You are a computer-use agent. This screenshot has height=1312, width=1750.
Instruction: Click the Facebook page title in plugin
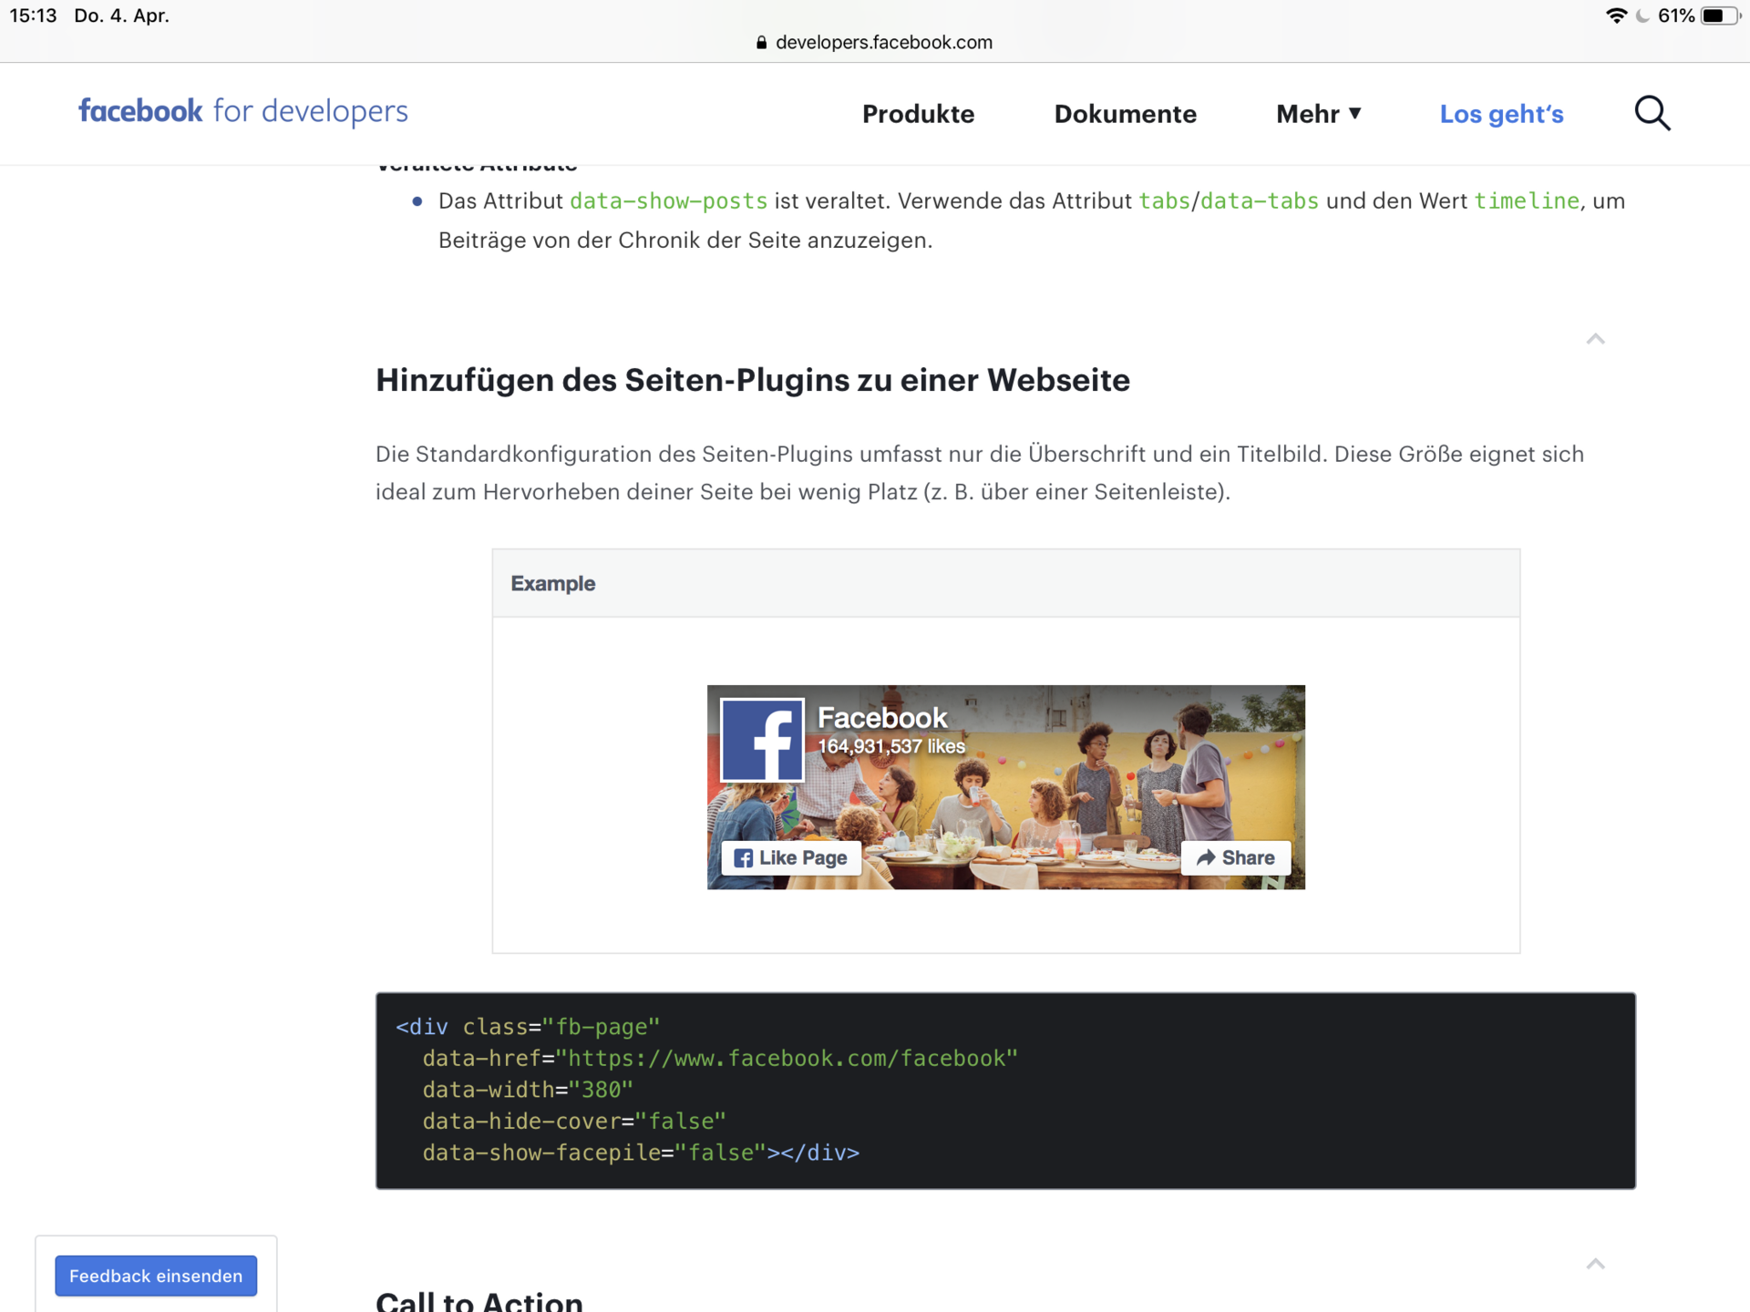pyautogui.click(x=881, y=718)
